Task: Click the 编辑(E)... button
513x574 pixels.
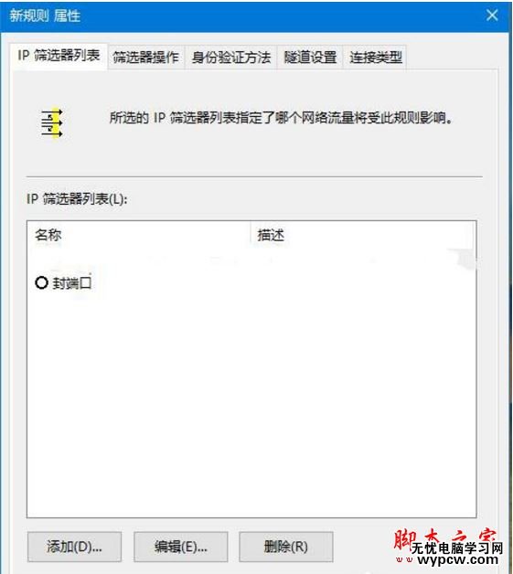Action: [x=180, y=547]
